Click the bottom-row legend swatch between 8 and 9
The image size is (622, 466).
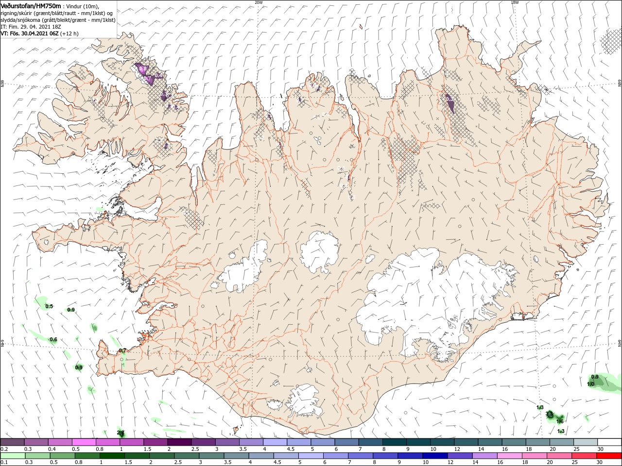point(386,456)
